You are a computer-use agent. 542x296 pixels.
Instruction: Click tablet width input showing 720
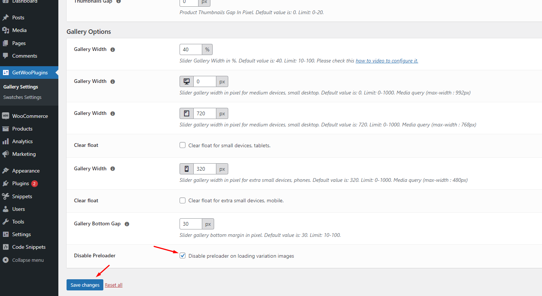[x=205, y=113]
